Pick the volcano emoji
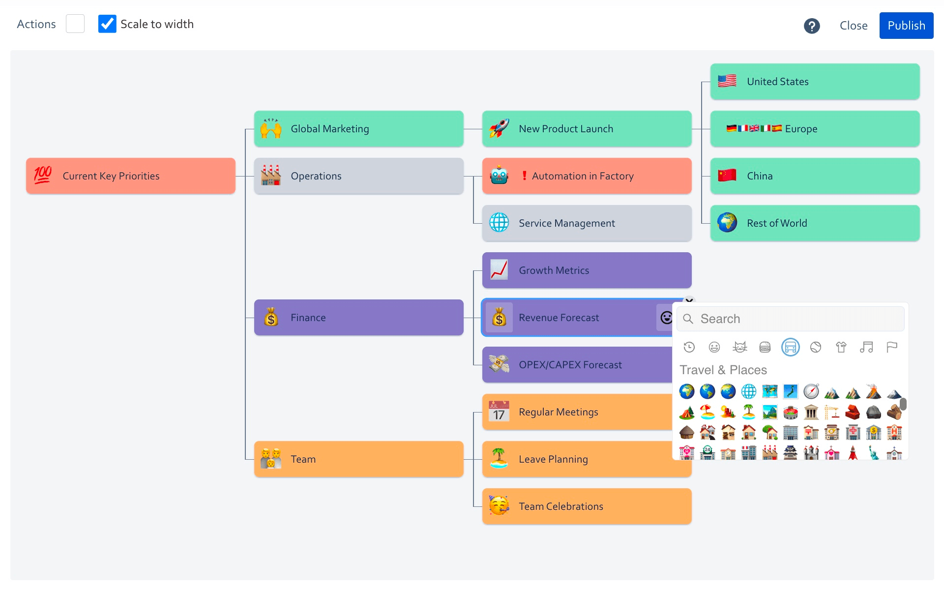The height and width of the screenshot is (590, 944). pyautogui.click(x=874, y=392)
